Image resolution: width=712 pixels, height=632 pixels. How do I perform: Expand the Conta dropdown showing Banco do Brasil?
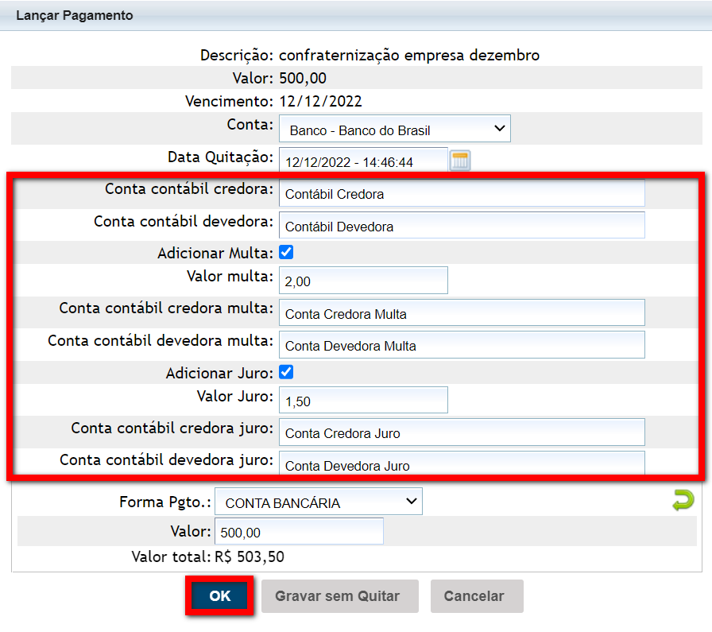tap(394, 129)
